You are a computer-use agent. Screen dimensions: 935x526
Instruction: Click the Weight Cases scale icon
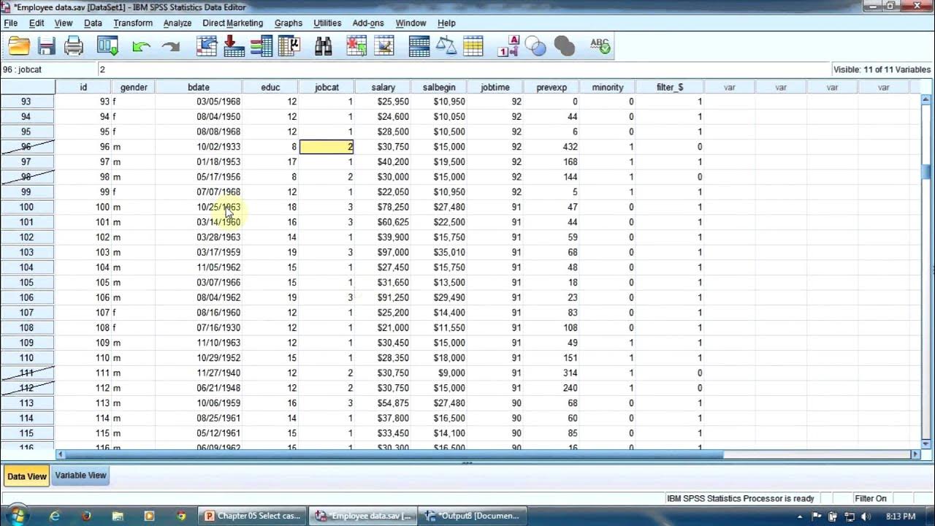[446, 47]
